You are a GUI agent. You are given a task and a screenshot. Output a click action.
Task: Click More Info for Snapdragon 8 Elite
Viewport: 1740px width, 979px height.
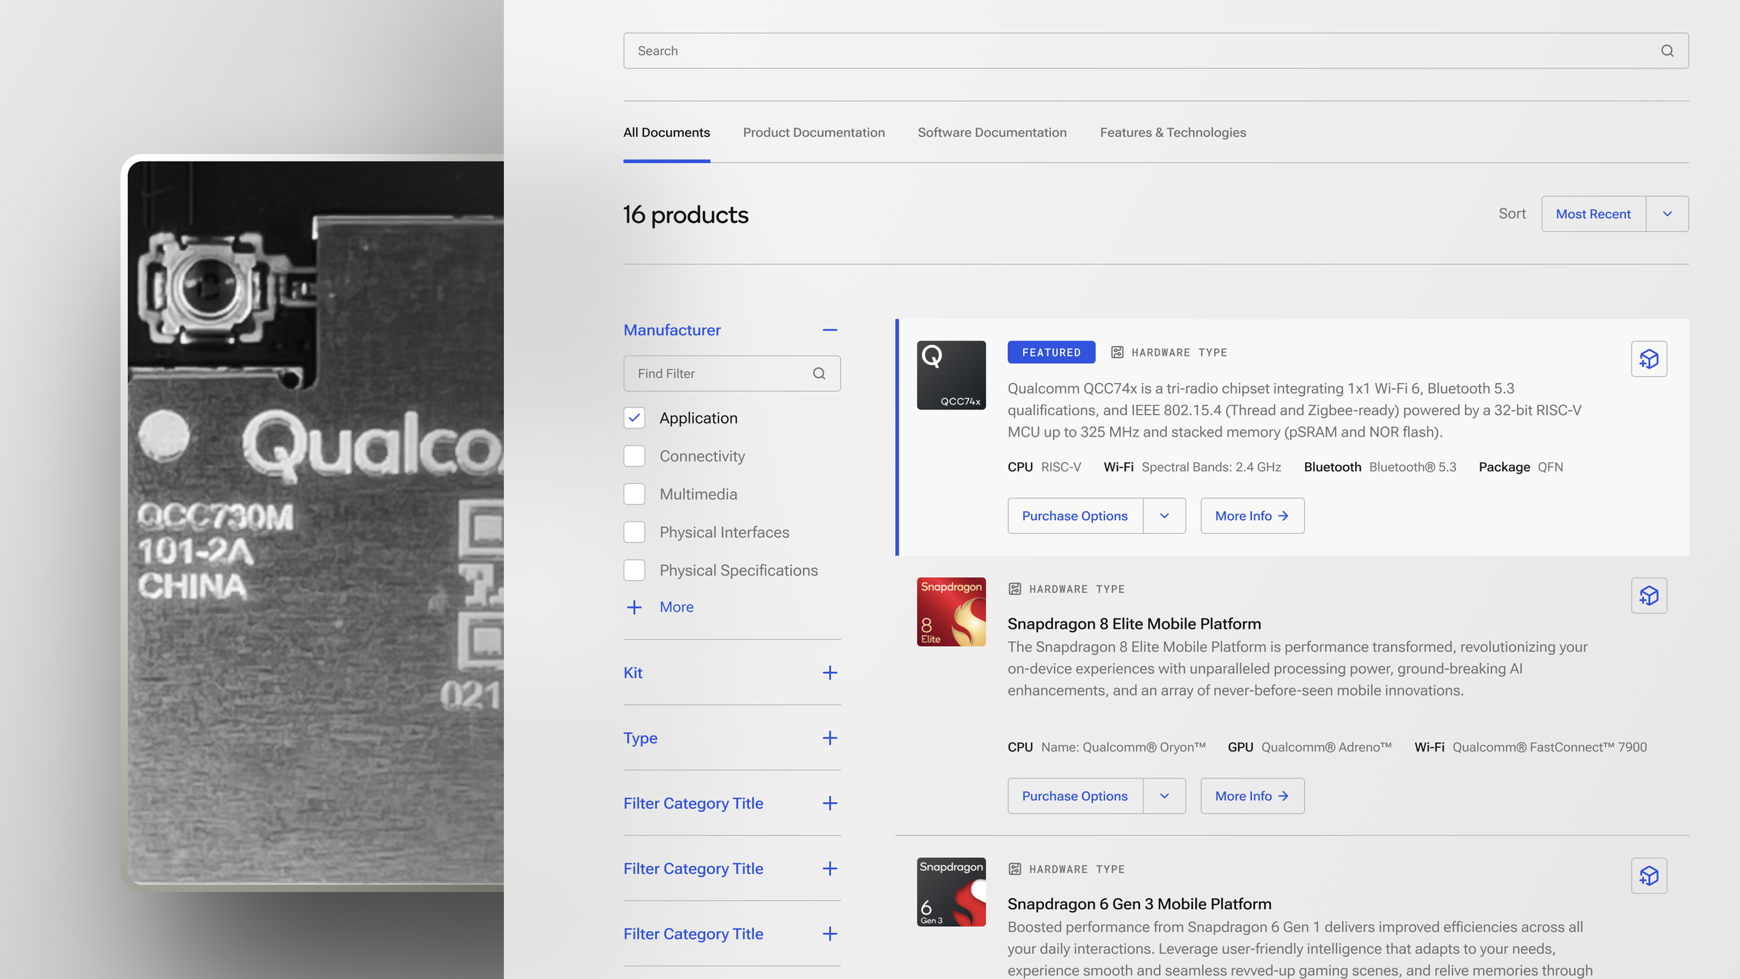tap(1251, 796)
